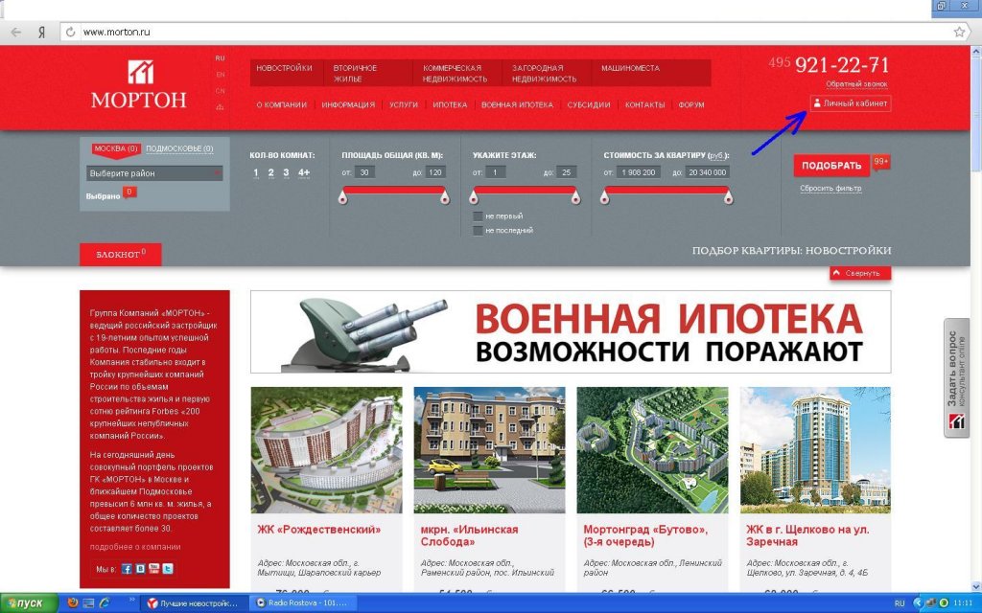The image size is (982, 613).
Task: Click the Yandex 'Я' button in the toolbar
Action: tap(41, 32)
